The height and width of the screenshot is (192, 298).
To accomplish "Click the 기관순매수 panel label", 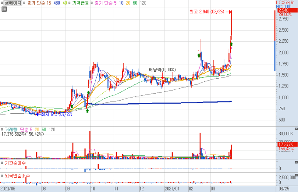I will [15, 163].
